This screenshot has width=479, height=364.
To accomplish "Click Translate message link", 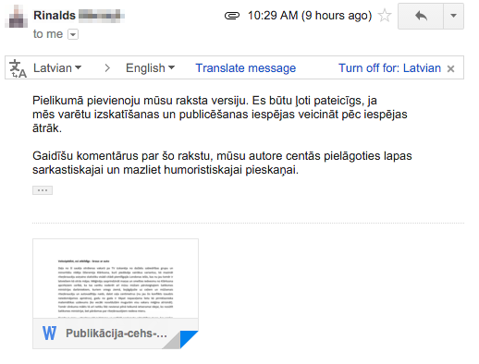I will [x=246, y=68].
